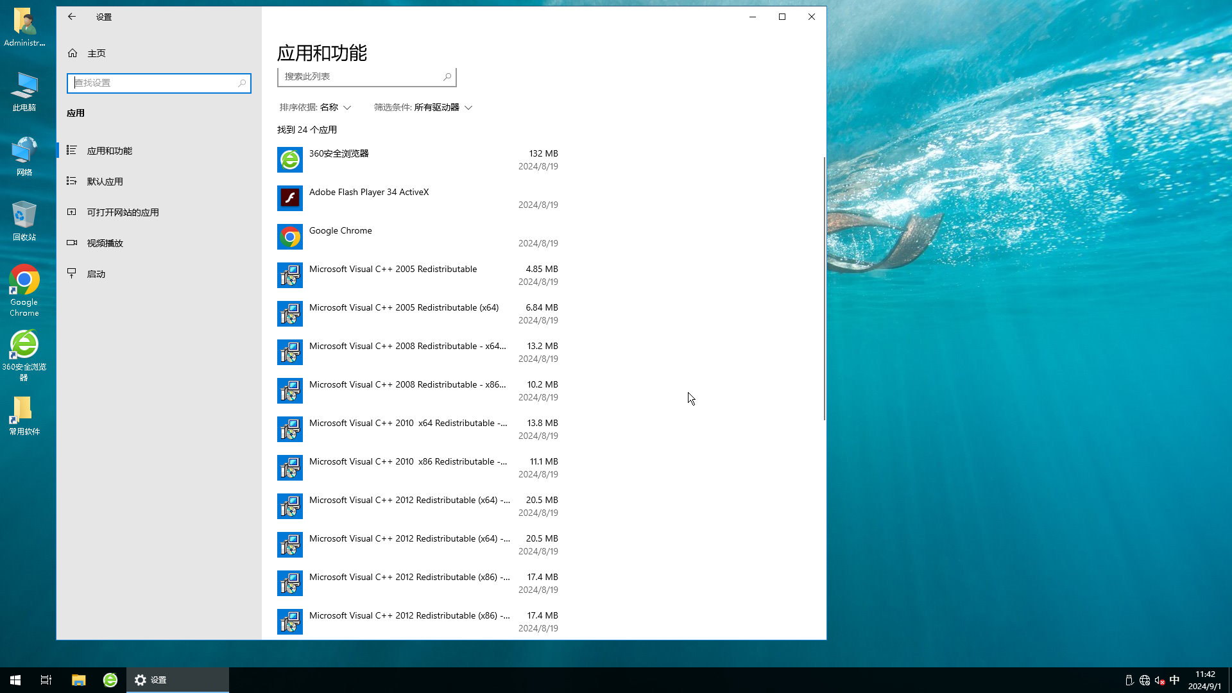Open 视频播放 sidebar section
Image resolution: width=1232 pixels, height=693 pixels.
tap(159, 243)
